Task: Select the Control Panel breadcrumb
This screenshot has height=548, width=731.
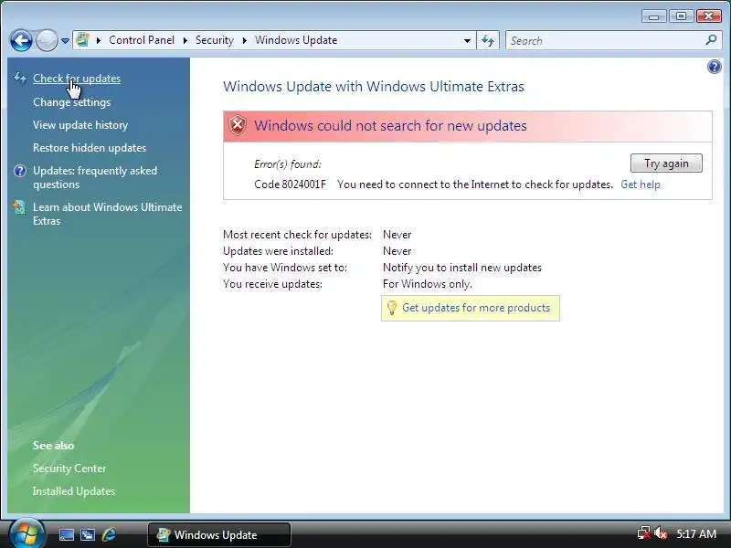Action: coord(142,40)
